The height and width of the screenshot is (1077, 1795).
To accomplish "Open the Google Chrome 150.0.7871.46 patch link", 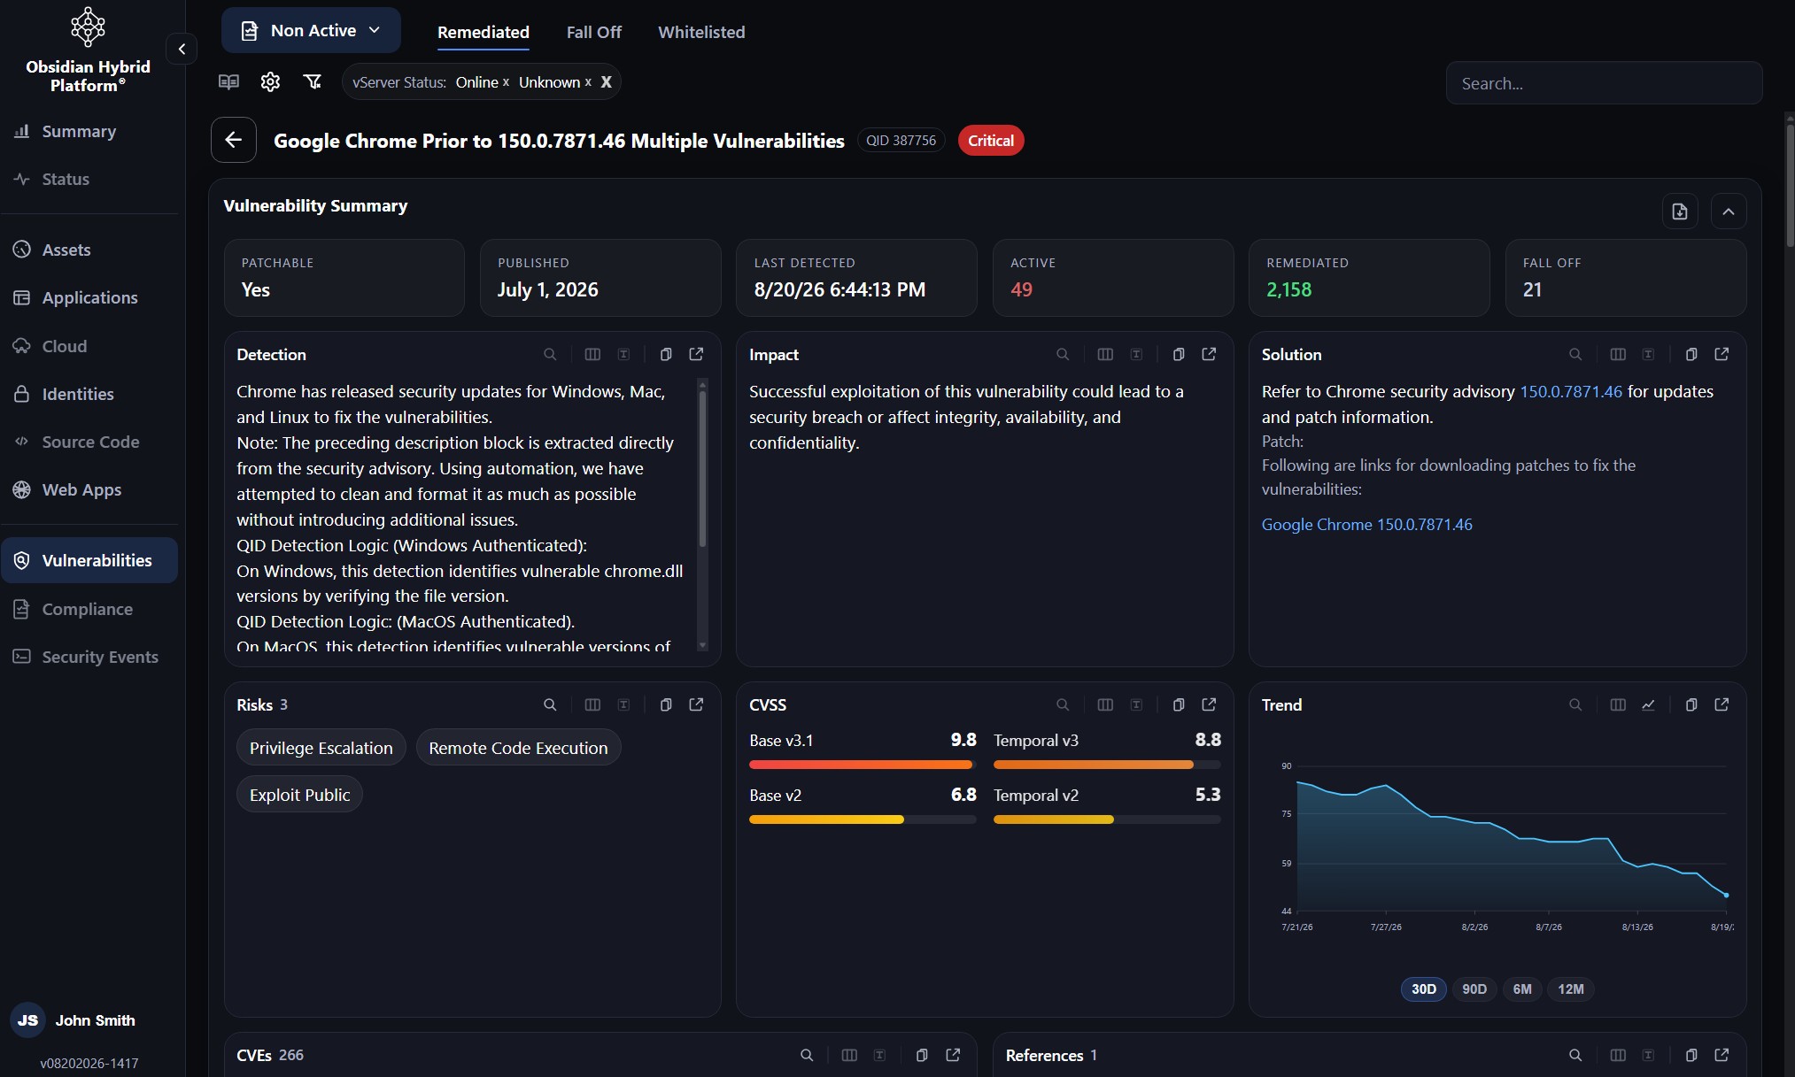I will tap(1366, 524).
